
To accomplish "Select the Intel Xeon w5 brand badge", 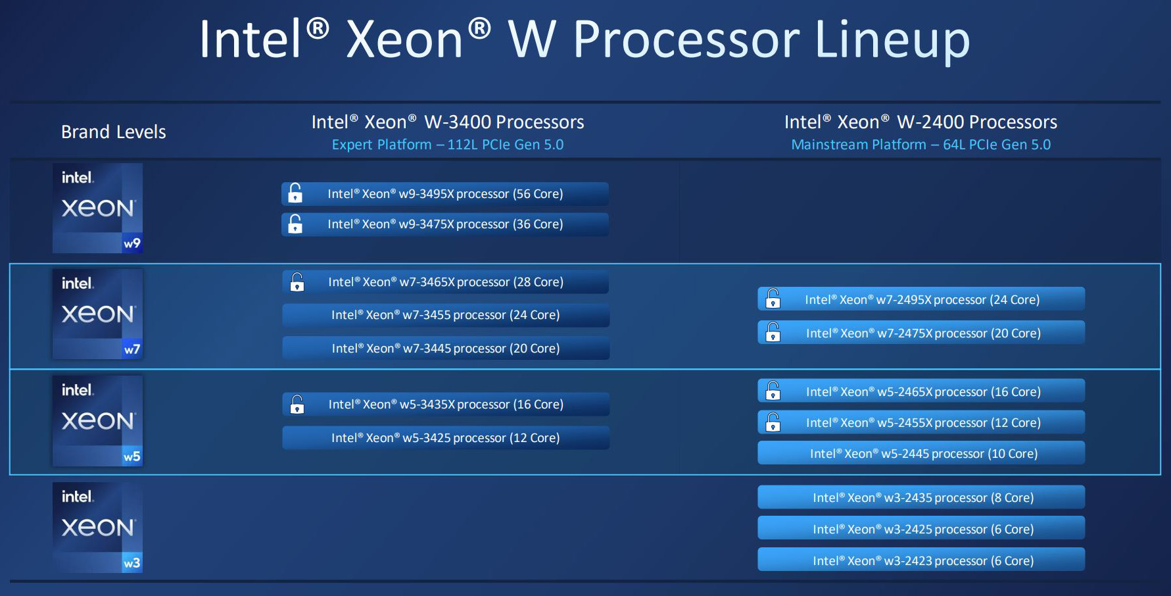I will tap(97, 421).
